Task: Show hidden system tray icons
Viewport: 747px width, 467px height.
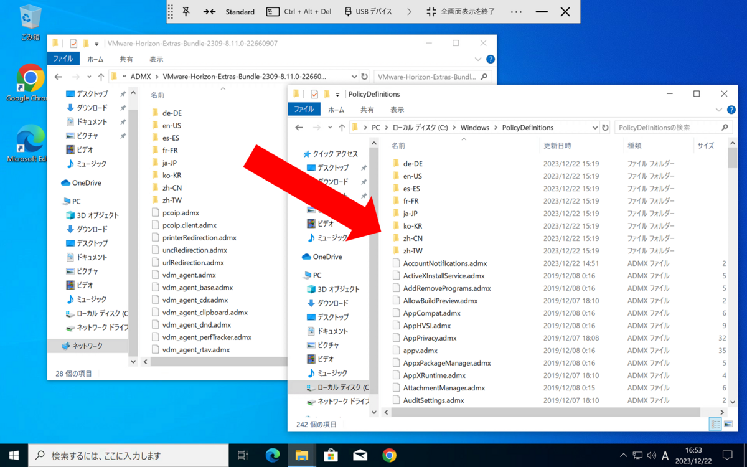Action: (x=624, y=455)
